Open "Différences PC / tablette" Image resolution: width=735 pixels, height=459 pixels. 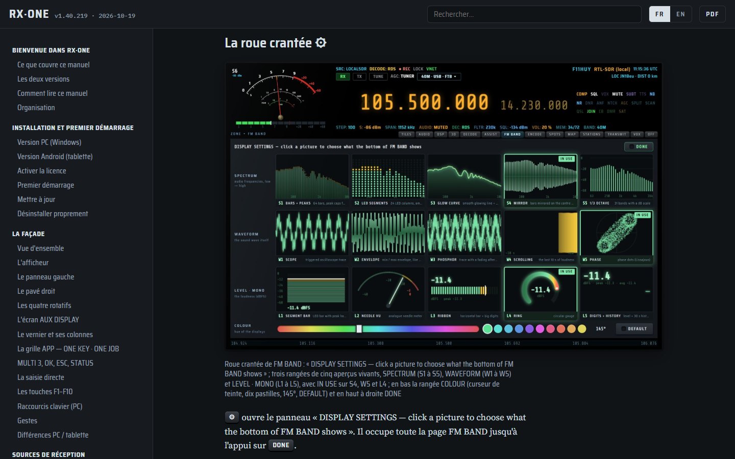[x=53, y=435]
